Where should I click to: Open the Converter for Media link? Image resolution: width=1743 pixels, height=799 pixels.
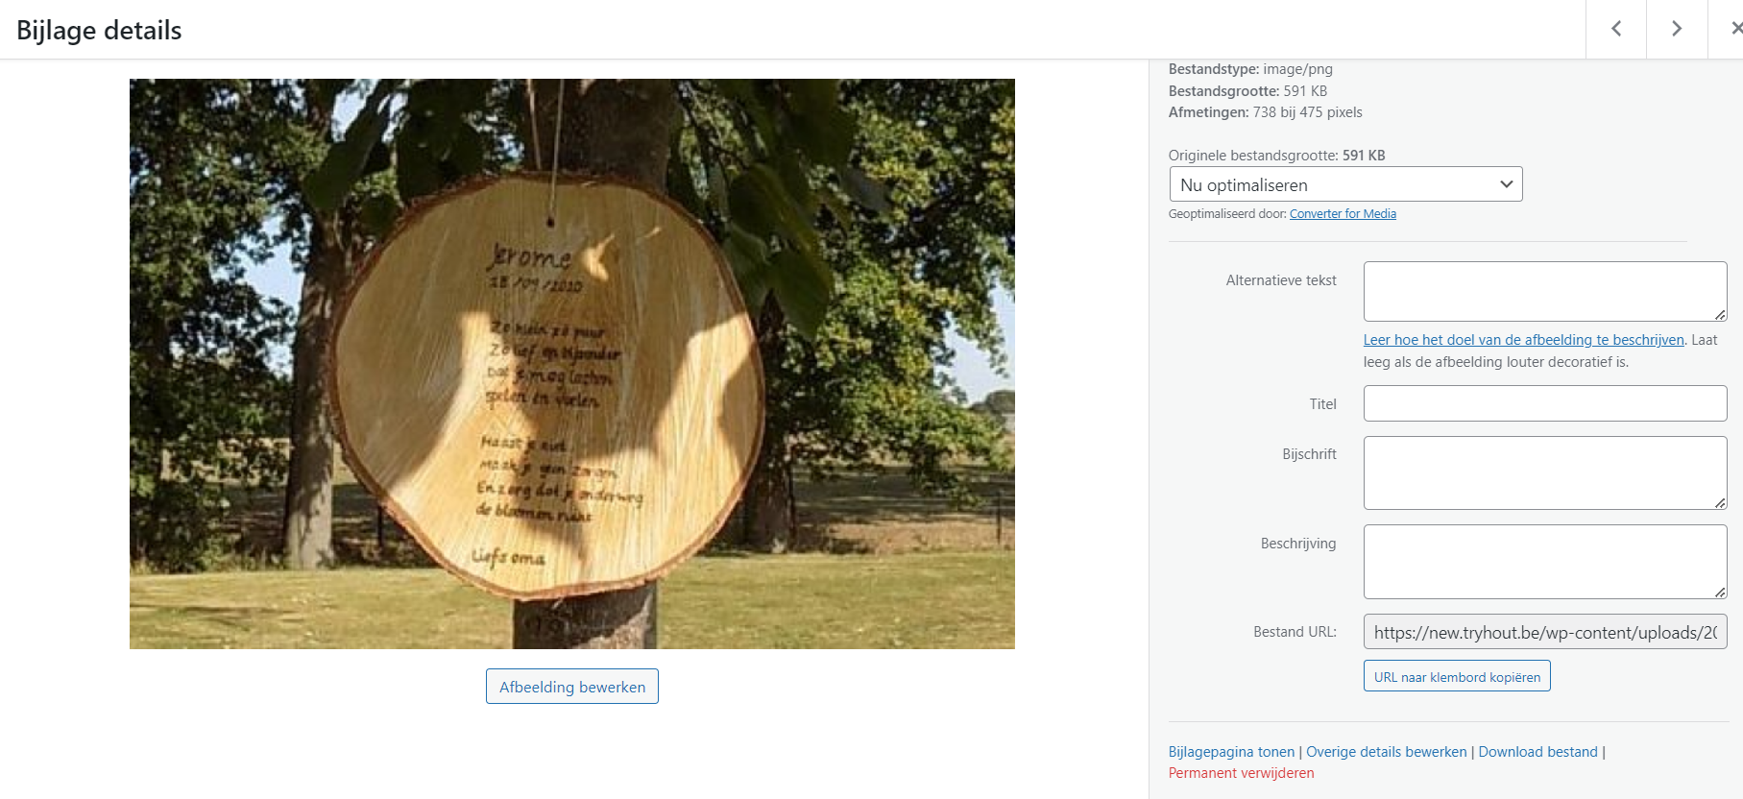coord(1343,214)
